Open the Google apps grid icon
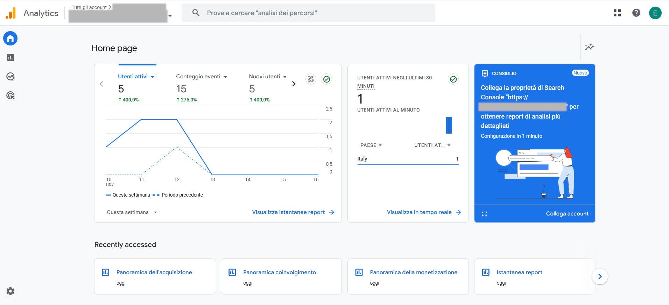669x305 pixels. (x=617, y=13)
